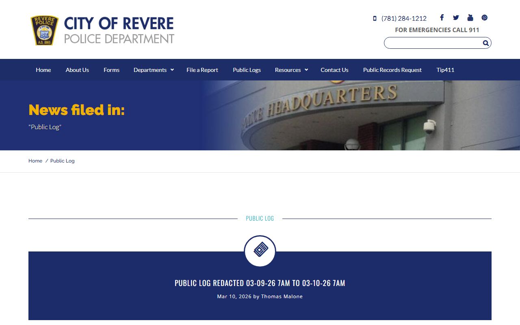Click the News filed in heading
The height and width of the screenshot is (325, 520).
(x=76, y=110)
